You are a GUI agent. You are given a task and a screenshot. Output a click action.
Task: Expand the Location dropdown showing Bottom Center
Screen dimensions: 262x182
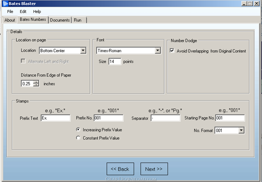[83, 51]
